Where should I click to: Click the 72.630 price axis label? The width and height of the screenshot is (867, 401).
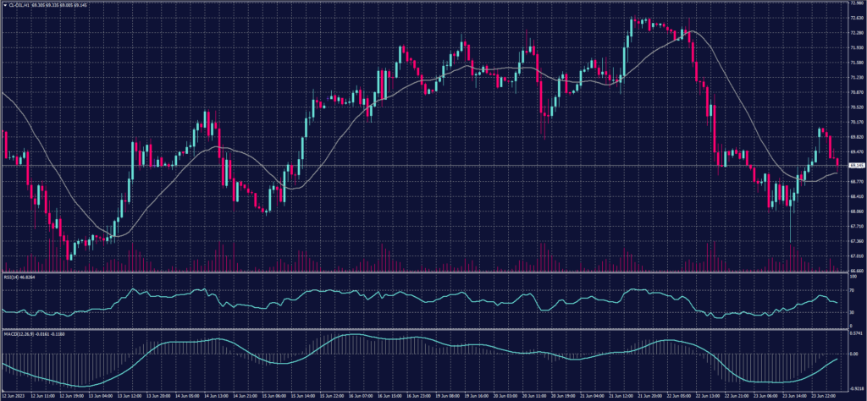855,17
